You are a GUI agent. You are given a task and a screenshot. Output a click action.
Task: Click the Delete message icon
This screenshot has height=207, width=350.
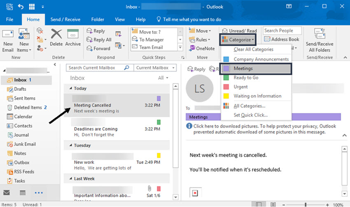[56, 37]
